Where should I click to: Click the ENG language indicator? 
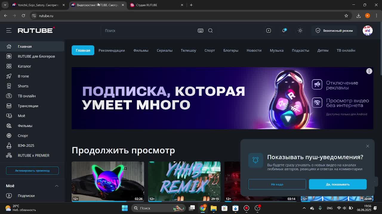pyautogui.click(x=330, y=208)
